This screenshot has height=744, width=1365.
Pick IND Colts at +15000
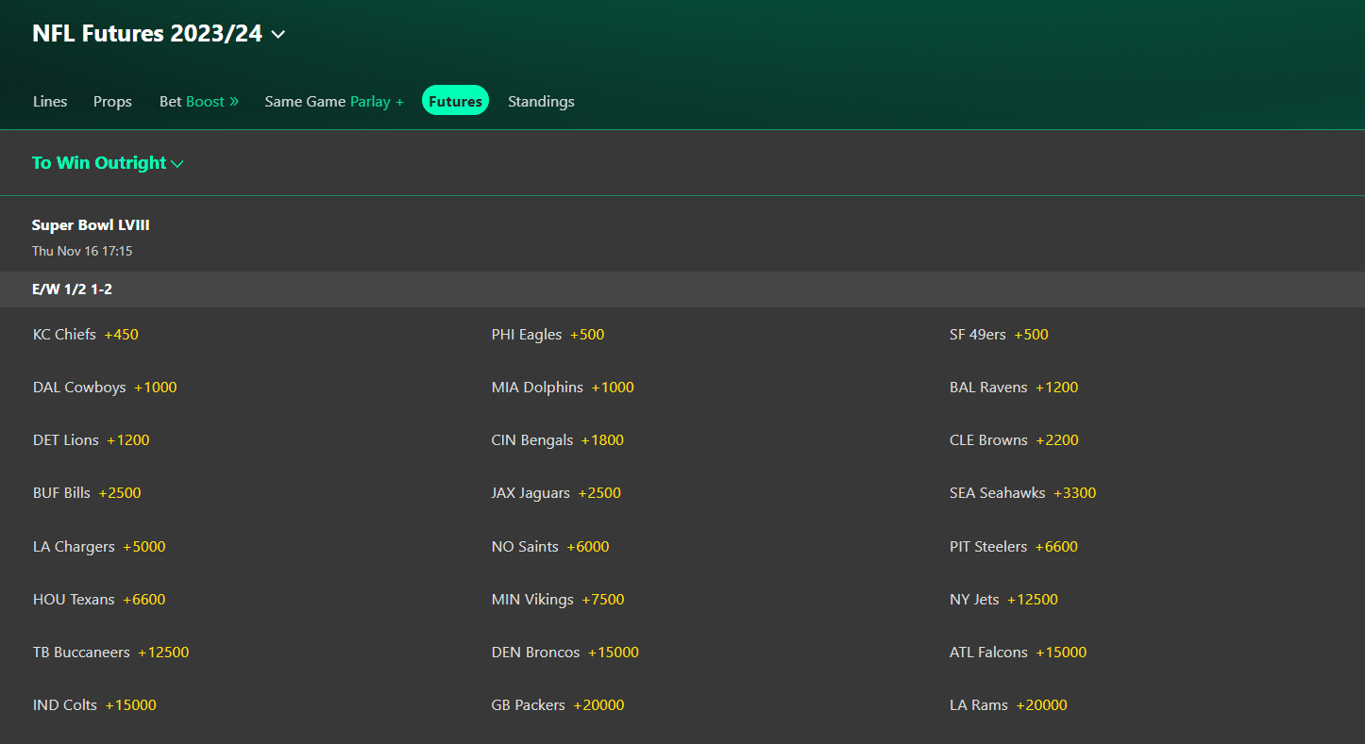[94, 705]
